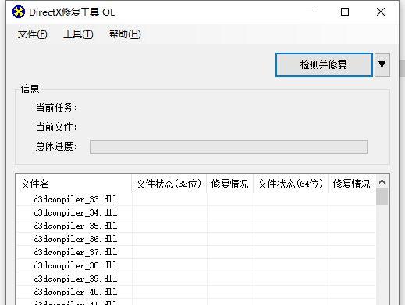Select the d3dcompiler_39.dll row
The image size is (405, 305).
[x=196, y=279]
